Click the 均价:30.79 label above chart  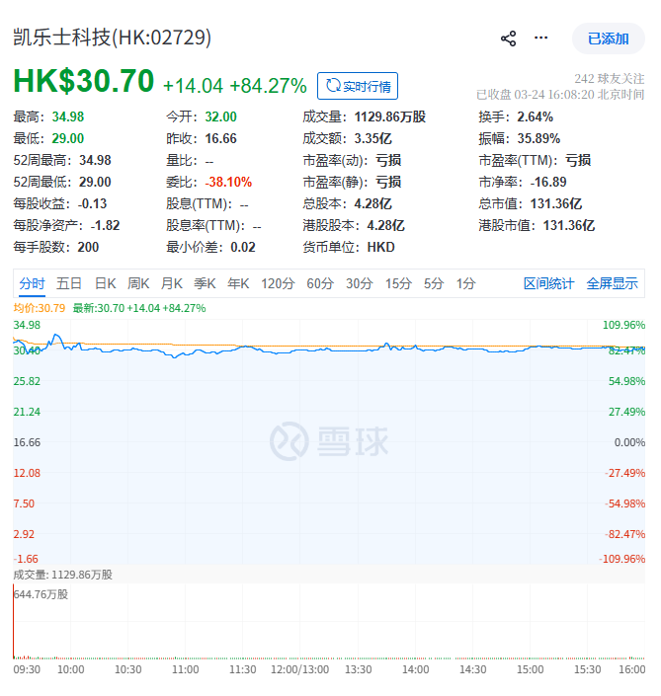pyautogui.click(x=40, y=308)
